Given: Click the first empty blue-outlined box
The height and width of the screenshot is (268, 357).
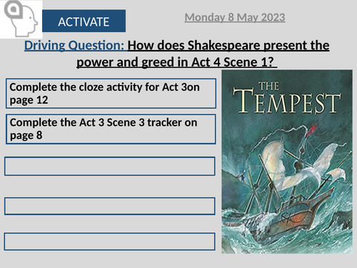Looking at the screenshot, I should [x=110, y=166].
